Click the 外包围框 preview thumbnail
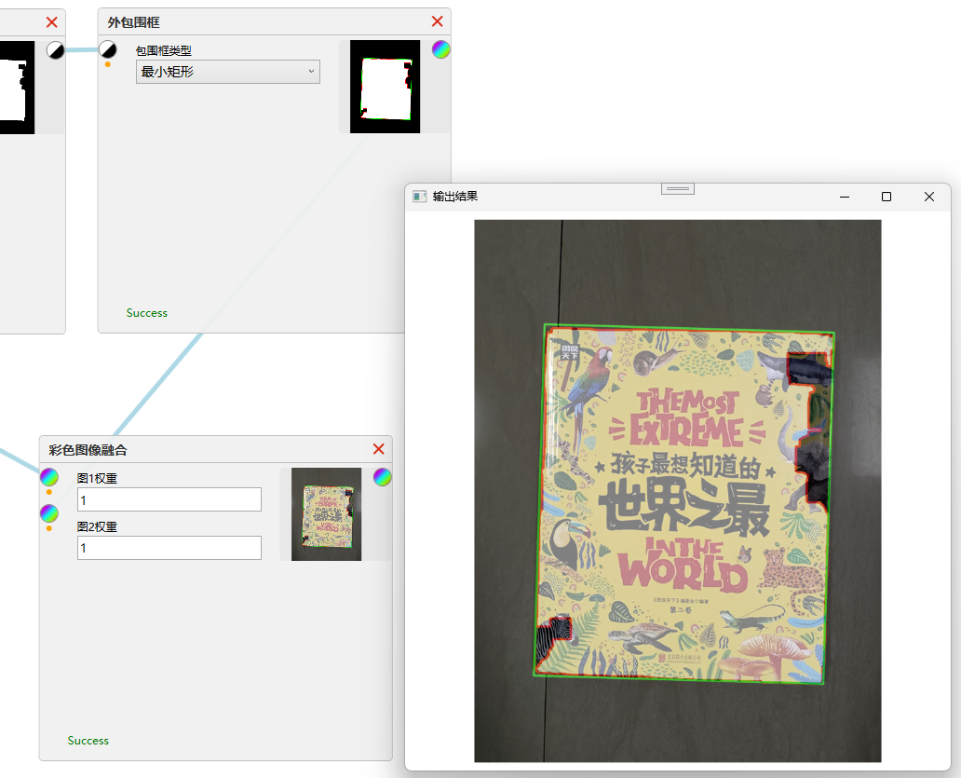 (385, 87)
